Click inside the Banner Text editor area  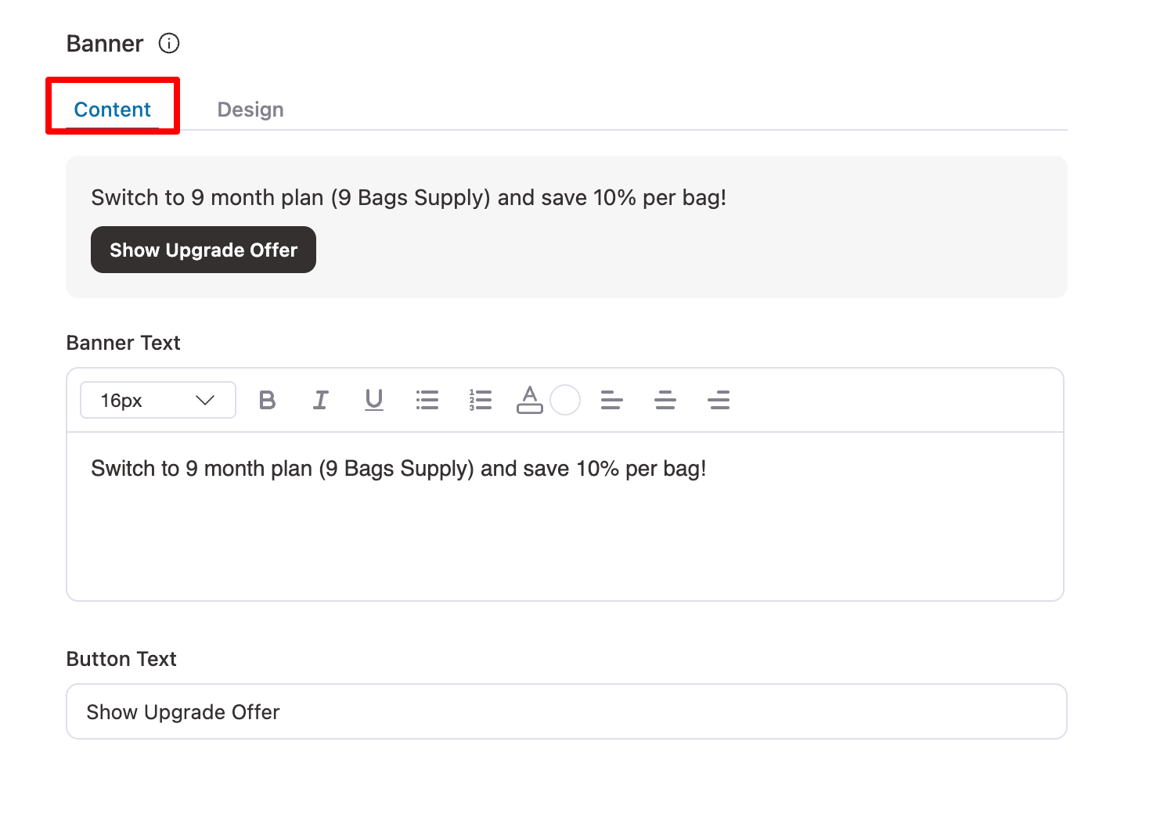click(564, 532)
